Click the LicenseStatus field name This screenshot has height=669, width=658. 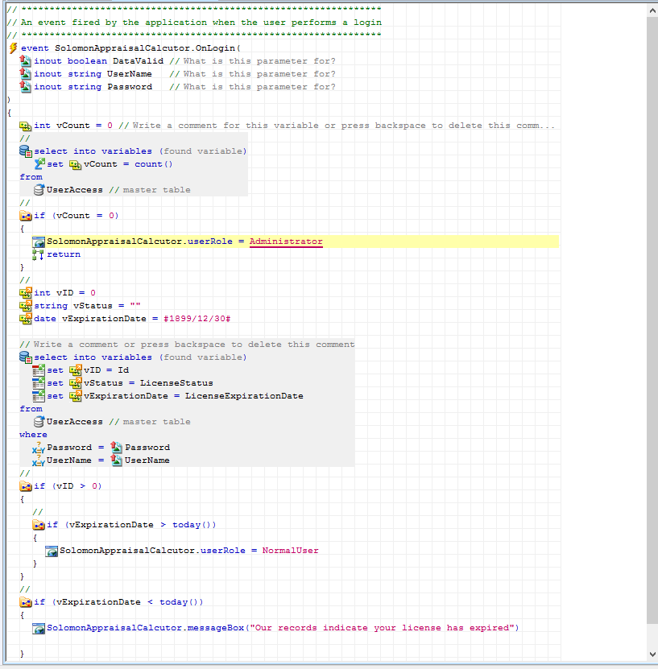tap(176, 383)
